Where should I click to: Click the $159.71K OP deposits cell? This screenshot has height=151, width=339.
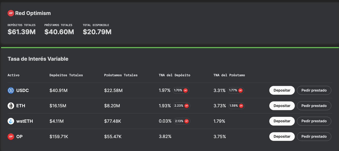[x=59, y=136]
